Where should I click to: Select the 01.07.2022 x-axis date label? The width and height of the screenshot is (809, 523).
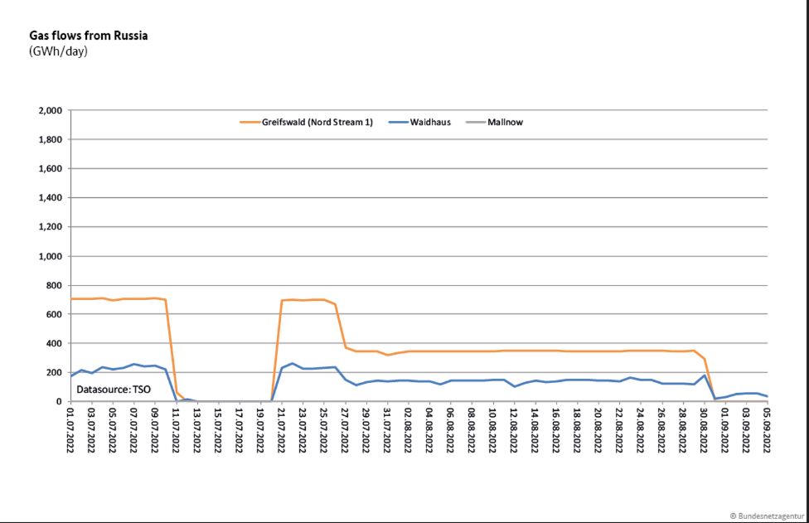(71, 431)
